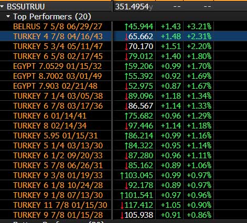Click net change +1.18
247x223 pixels.
coord(170,96)
